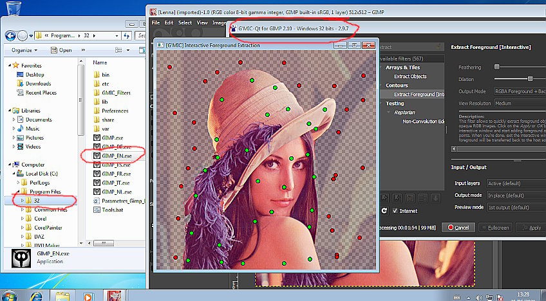This screenshot has width=546, height=301.
Task: Show hidden Explorer toolbar items via chevrons
Action: [83, 50]
